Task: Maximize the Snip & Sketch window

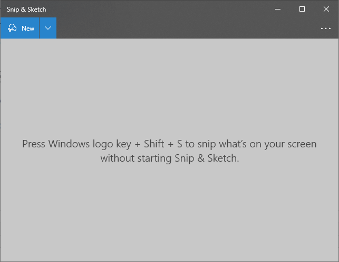Action: pos(302,9)
